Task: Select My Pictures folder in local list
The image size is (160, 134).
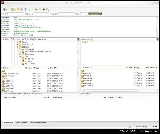Action: pyautogui.click(x=9, y=89)
